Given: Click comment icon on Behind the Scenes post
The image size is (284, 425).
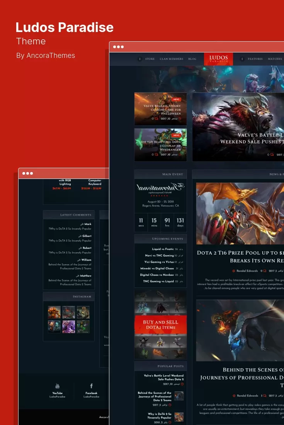Looking at the screenshot, I should 265,396.
